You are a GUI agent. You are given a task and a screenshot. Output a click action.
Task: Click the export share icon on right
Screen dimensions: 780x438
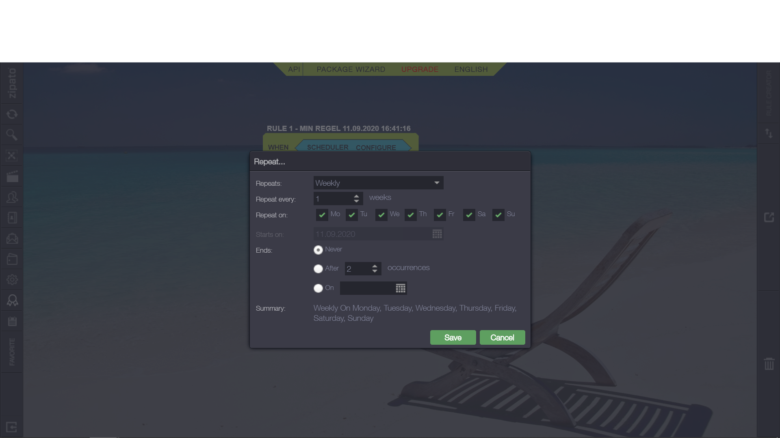(x=769, y=217)
